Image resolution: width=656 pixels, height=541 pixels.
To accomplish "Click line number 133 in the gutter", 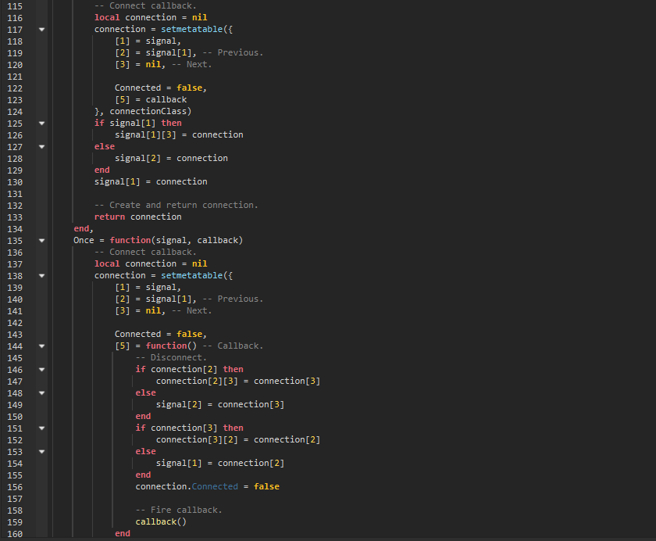I will point(14,217).
